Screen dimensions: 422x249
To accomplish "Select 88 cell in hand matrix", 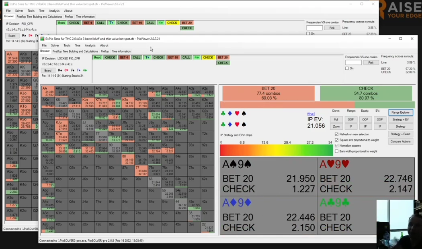I will [127, 159].
